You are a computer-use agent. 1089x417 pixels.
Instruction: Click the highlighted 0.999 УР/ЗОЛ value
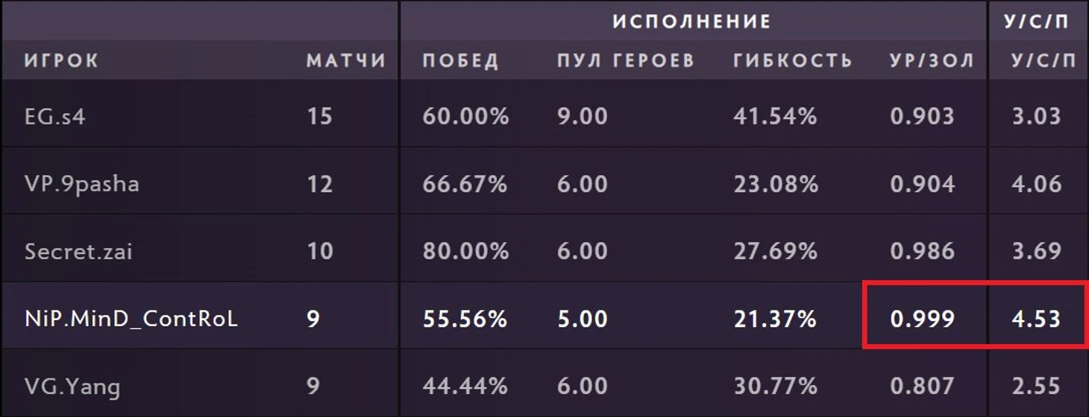[922, 319]
